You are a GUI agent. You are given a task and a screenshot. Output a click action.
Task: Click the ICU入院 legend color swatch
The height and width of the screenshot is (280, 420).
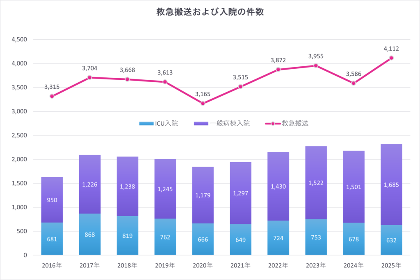pyautogui.click(x=145, y=123)
